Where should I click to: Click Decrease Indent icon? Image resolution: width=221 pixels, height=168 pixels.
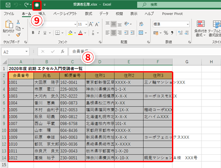click(x=126, y=33)
